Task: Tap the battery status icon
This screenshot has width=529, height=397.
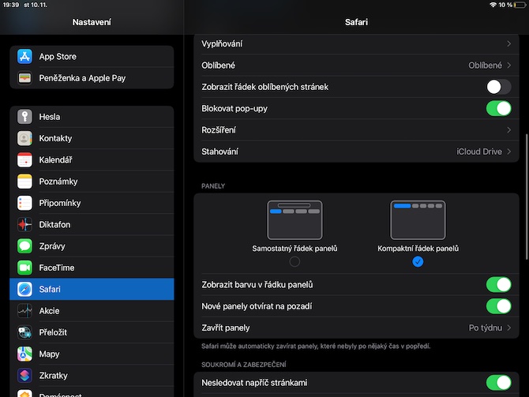Action: [x=520, y=5]
